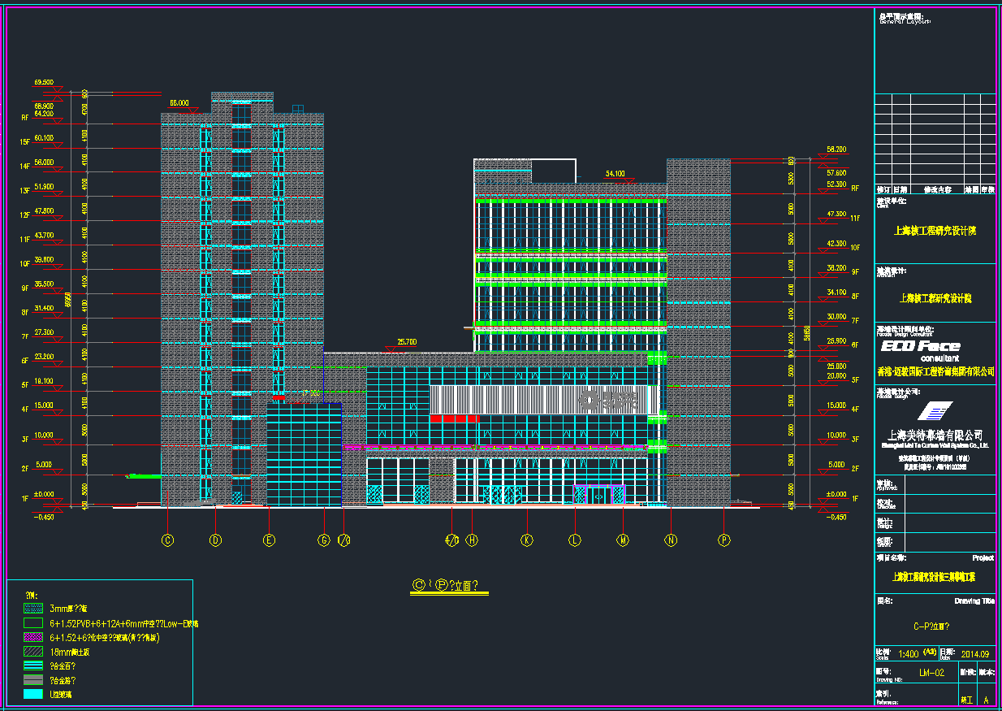Select the 69.900 top elevation label

coord(44,82)
